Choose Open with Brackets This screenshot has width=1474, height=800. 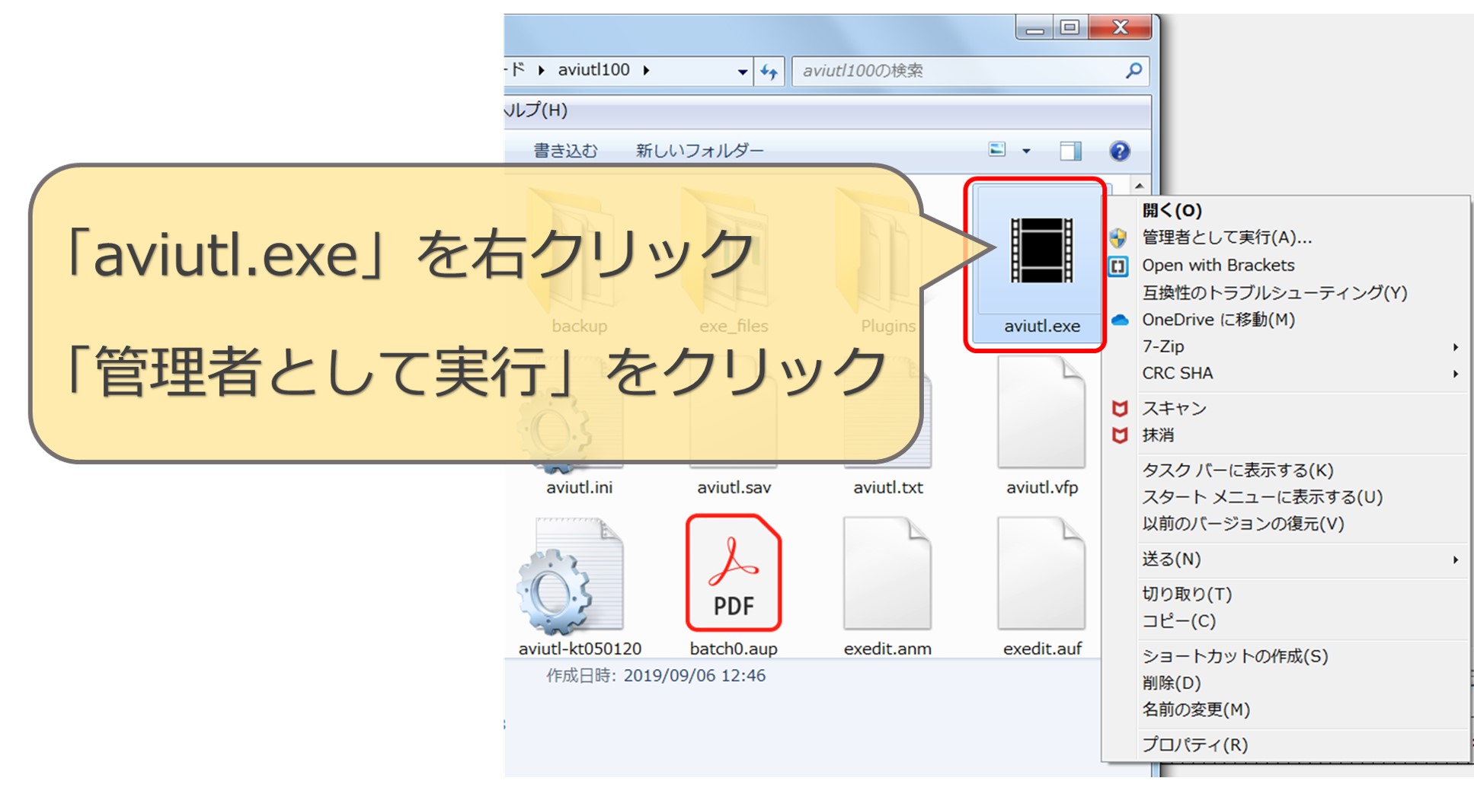[1218, 265]
